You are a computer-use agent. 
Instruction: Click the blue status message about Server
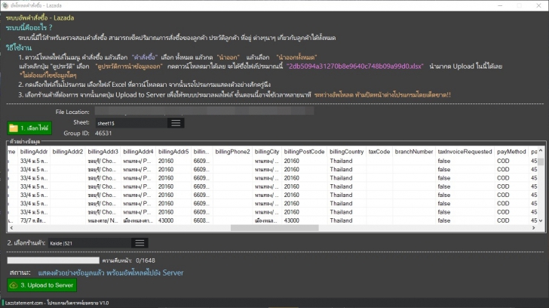click(x=111, y=273)
